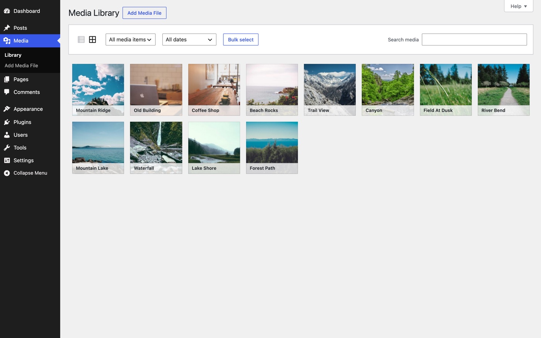Go to the Plugins menu label
Viewport: 541px width, 338px height.
(x=22, y=122)
